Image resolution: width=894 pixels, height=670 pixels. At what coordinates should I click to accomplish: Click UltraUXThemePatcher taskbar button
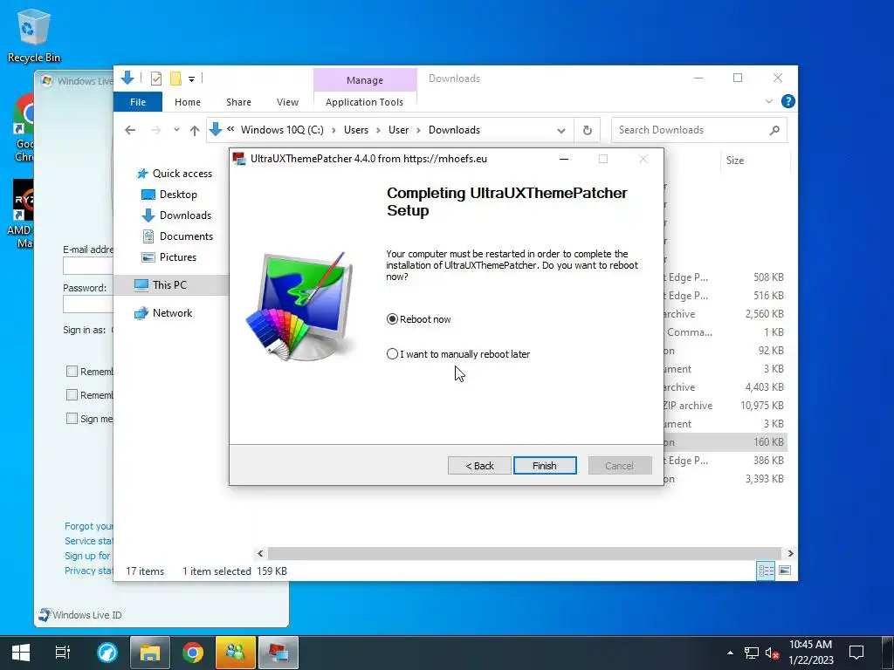click(279, 653)
